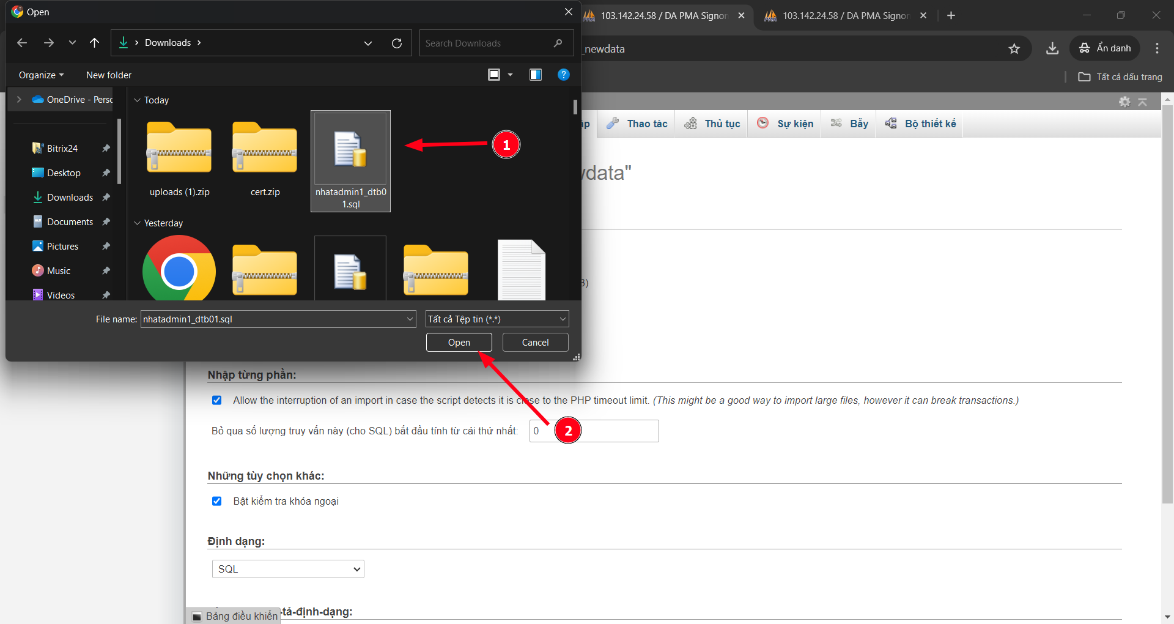Select the Chrome installer file under Yesterday
Viewport: 1174px width, 624px height.
179,269
